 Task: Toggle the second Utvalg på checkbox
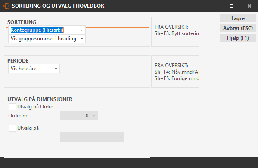[x=12, y=128]
